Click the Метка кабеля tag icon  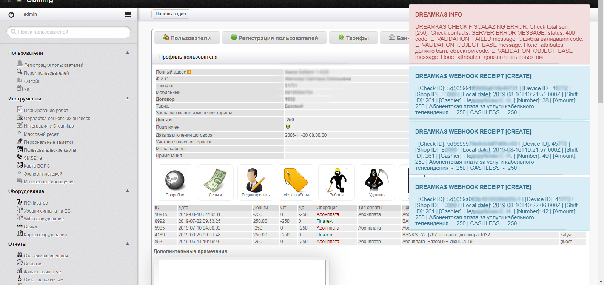296,180
